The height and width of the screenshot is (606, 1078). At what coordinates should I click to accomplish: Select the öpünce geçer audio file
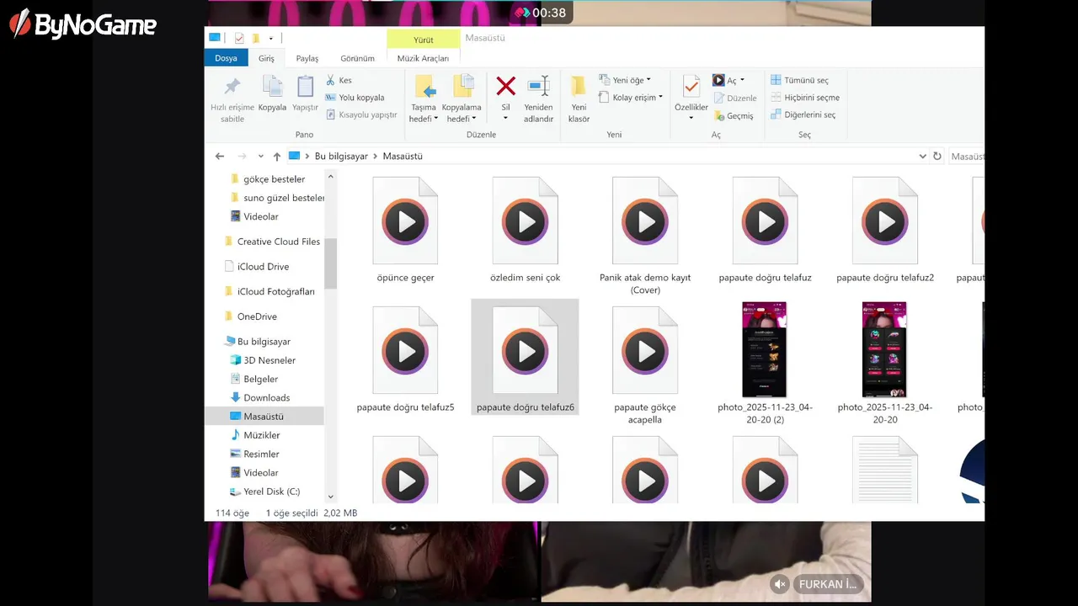[x=405, y=230]
